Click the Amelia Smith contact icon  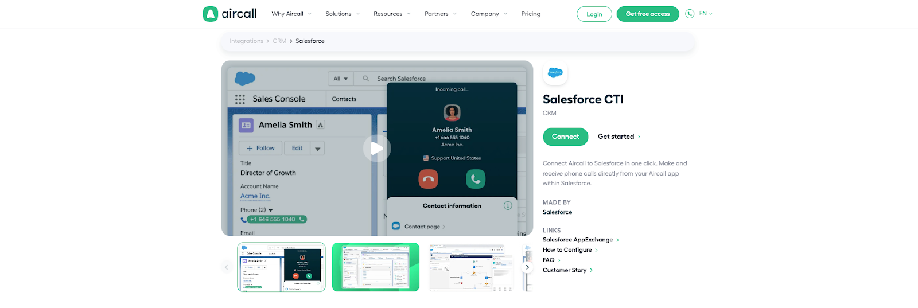click(x=246, y=125)
